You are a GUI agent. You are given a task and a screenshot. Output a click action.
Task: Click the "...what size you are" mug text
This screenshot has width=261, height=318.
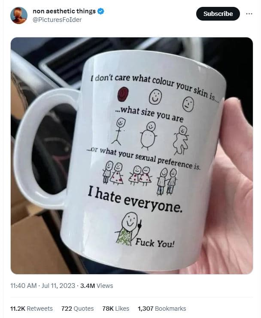149,115
